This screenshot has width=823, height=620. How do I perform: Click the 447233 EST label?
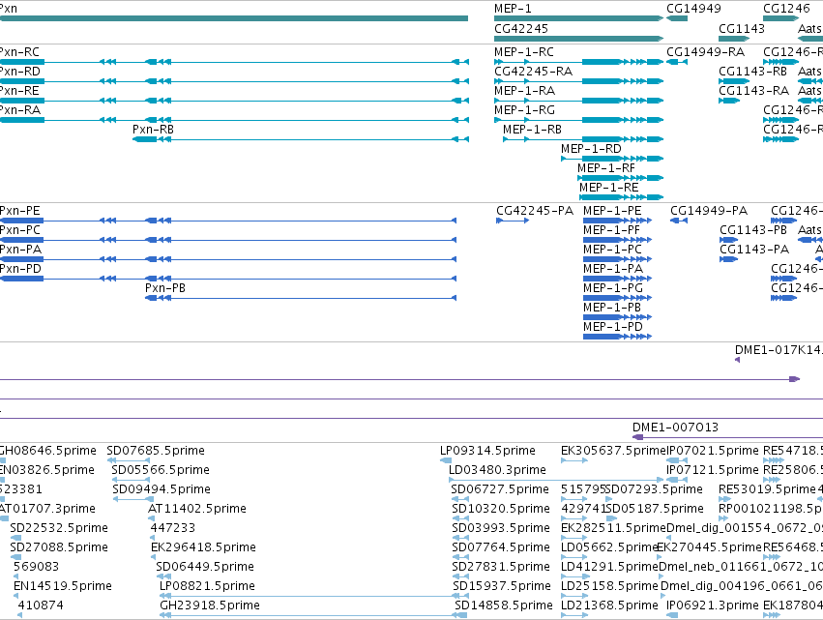[173, 528]
